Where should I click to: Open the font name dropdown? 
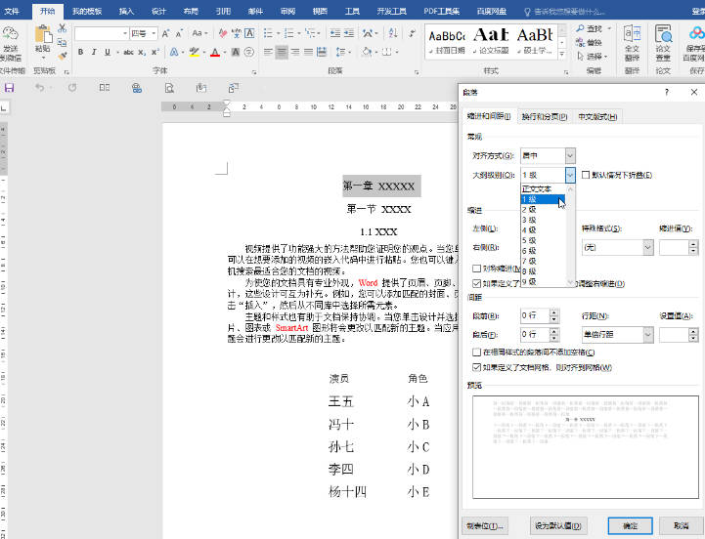click(x=125, y=33)
